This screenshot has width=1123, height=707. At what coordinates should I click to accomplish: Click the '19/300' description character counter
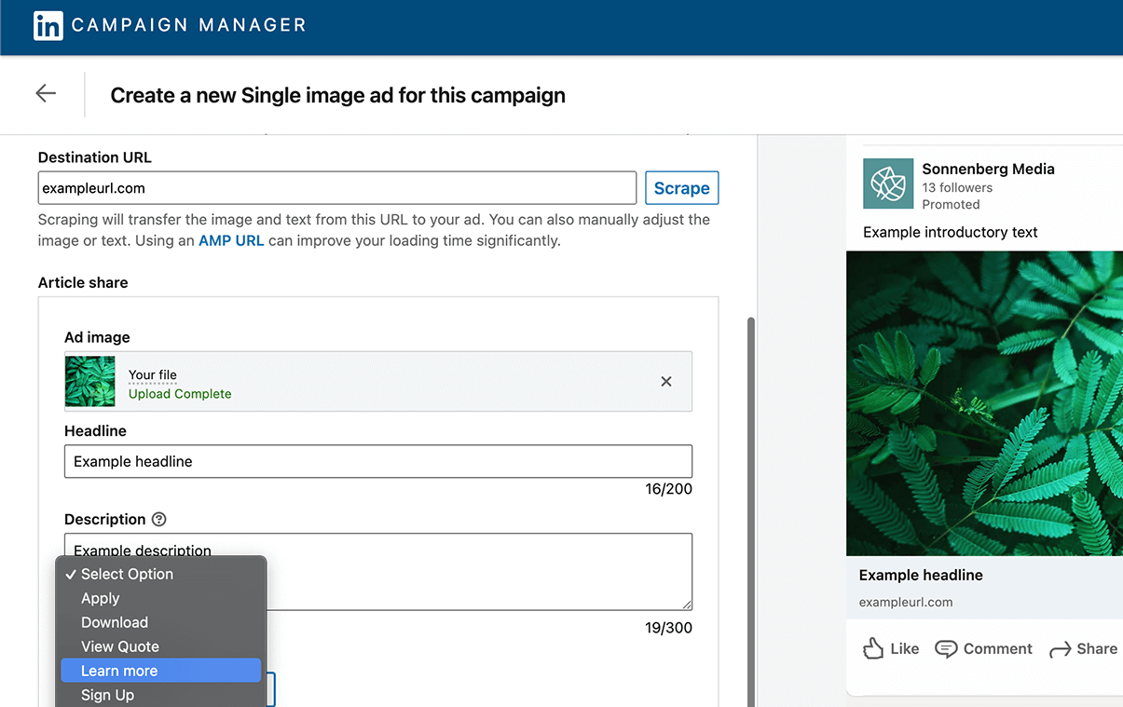669,628
